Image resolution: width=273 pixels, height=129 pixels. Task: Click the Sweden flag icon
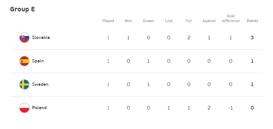24,84
